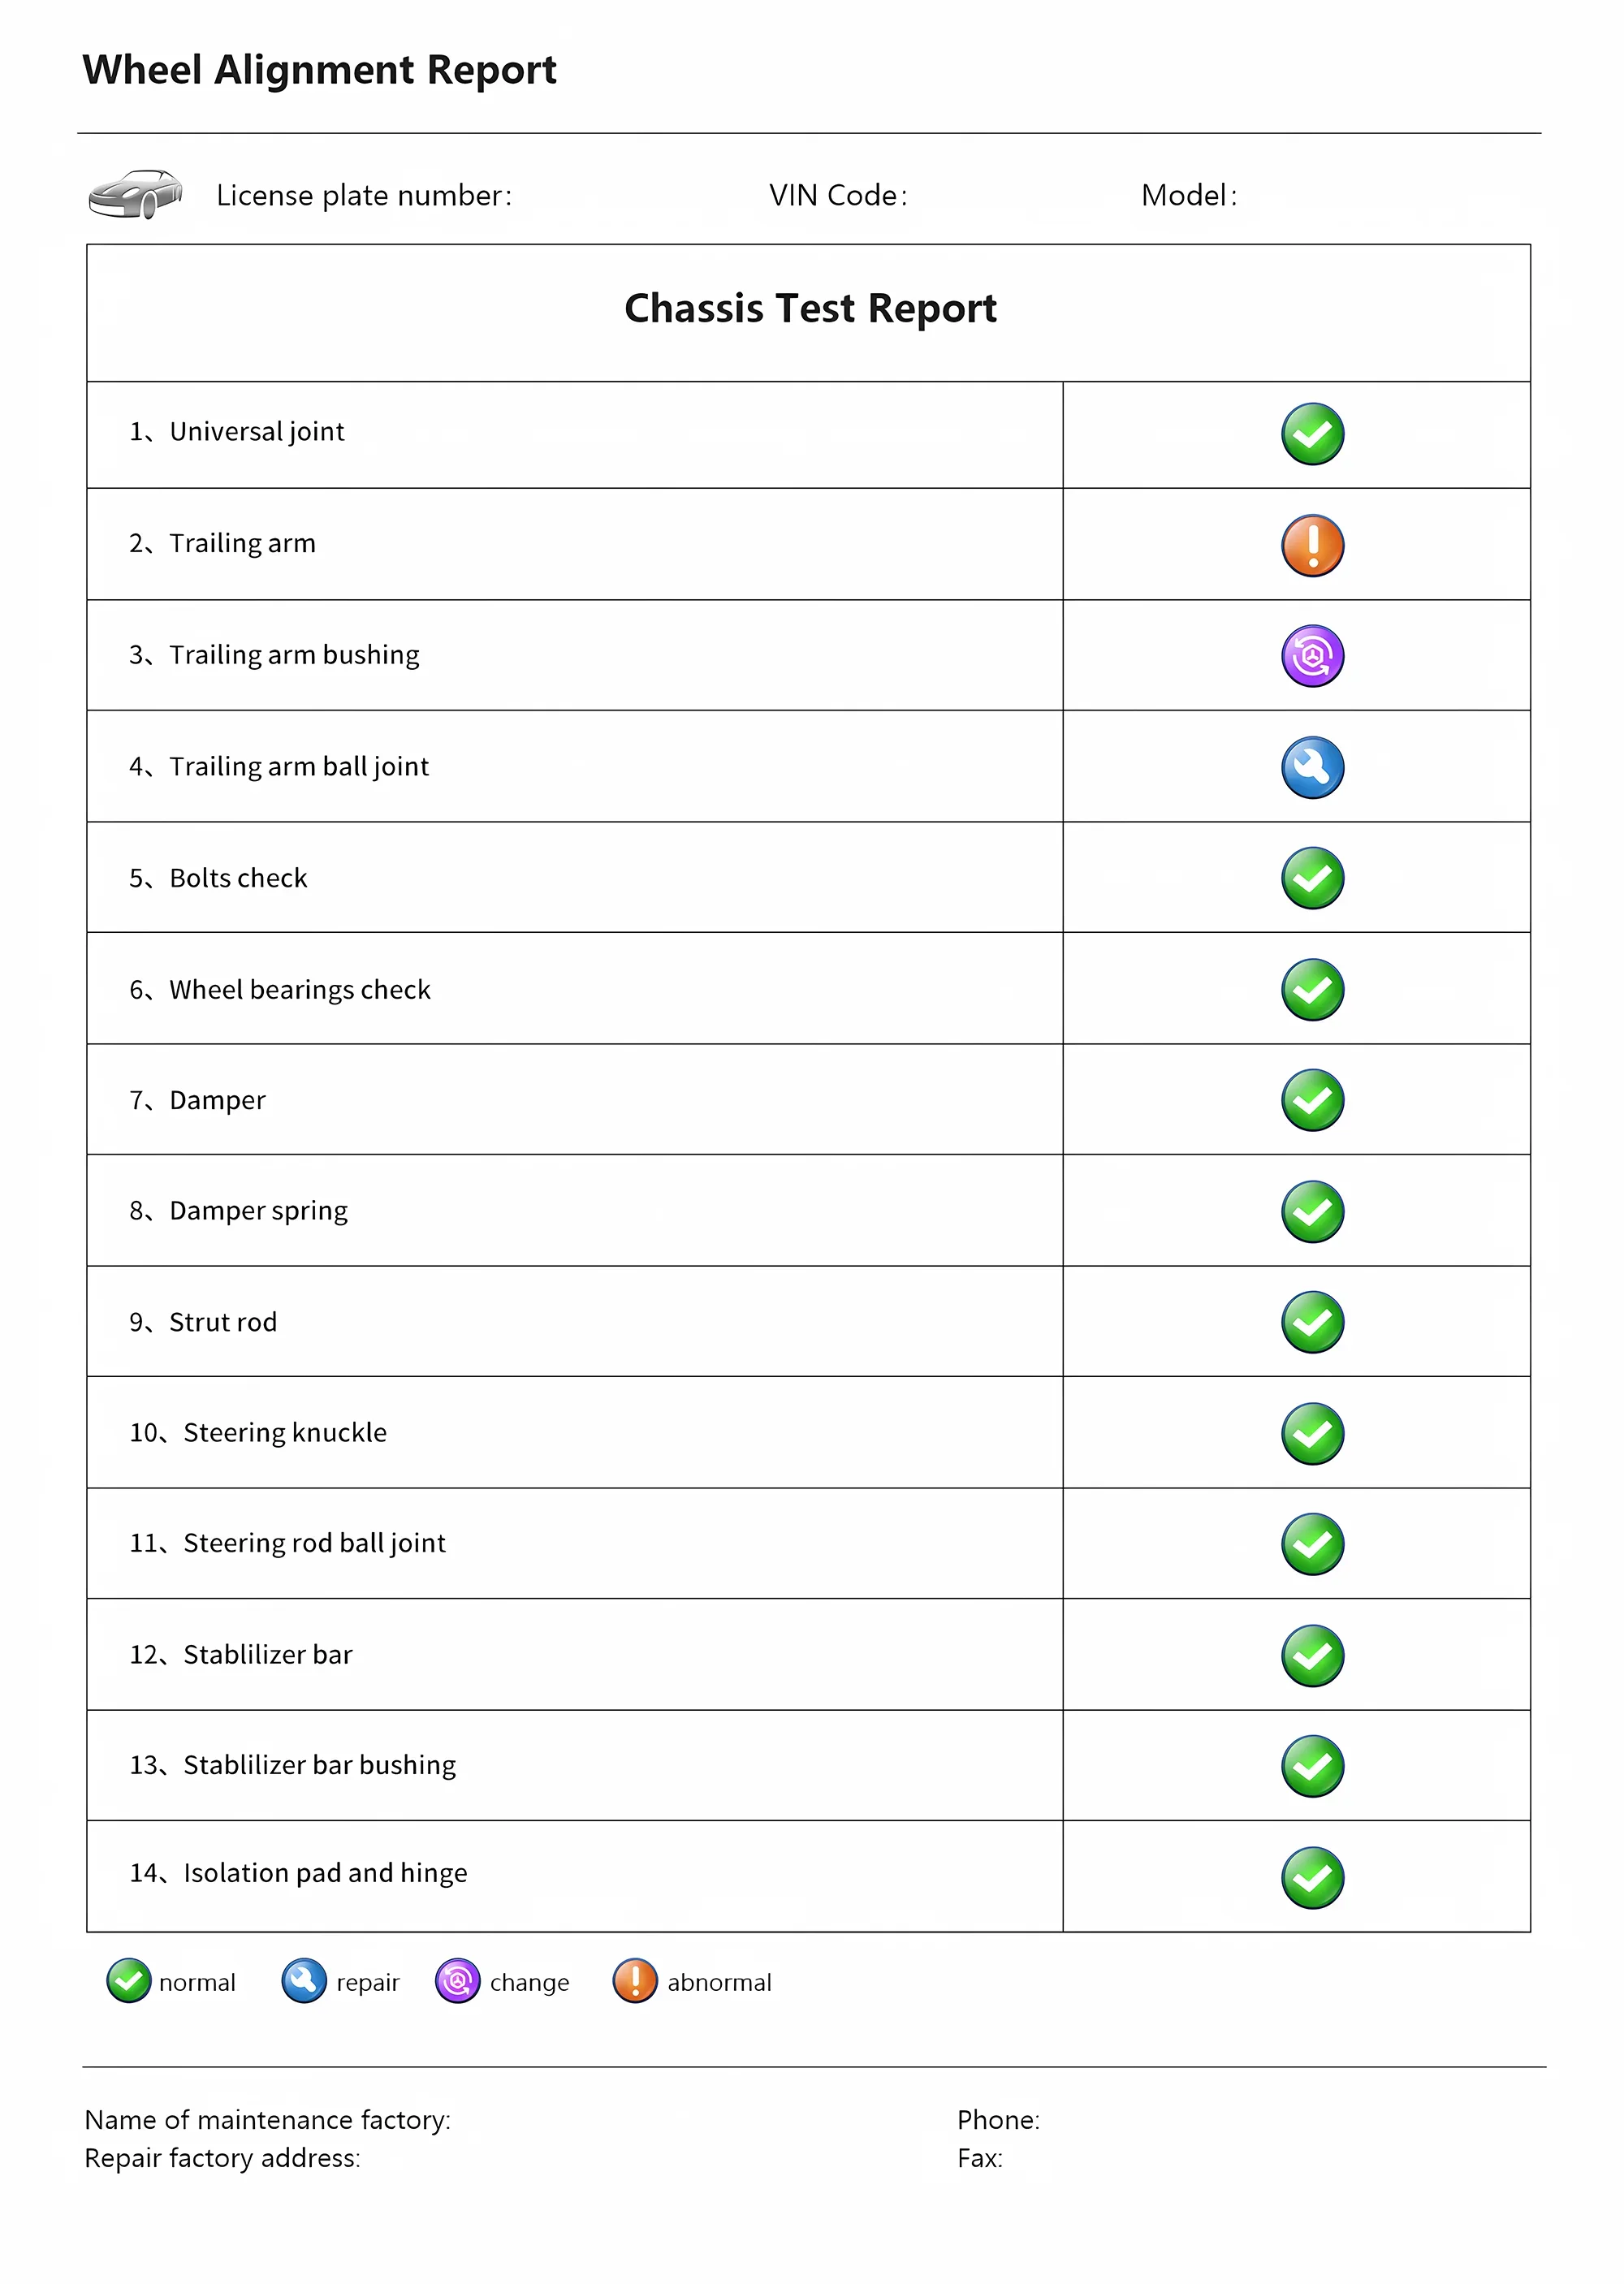Click the Trailing arm bushing change icon
Viewport: 1624px width, 2284px height.
click(x=1312, y=656)
